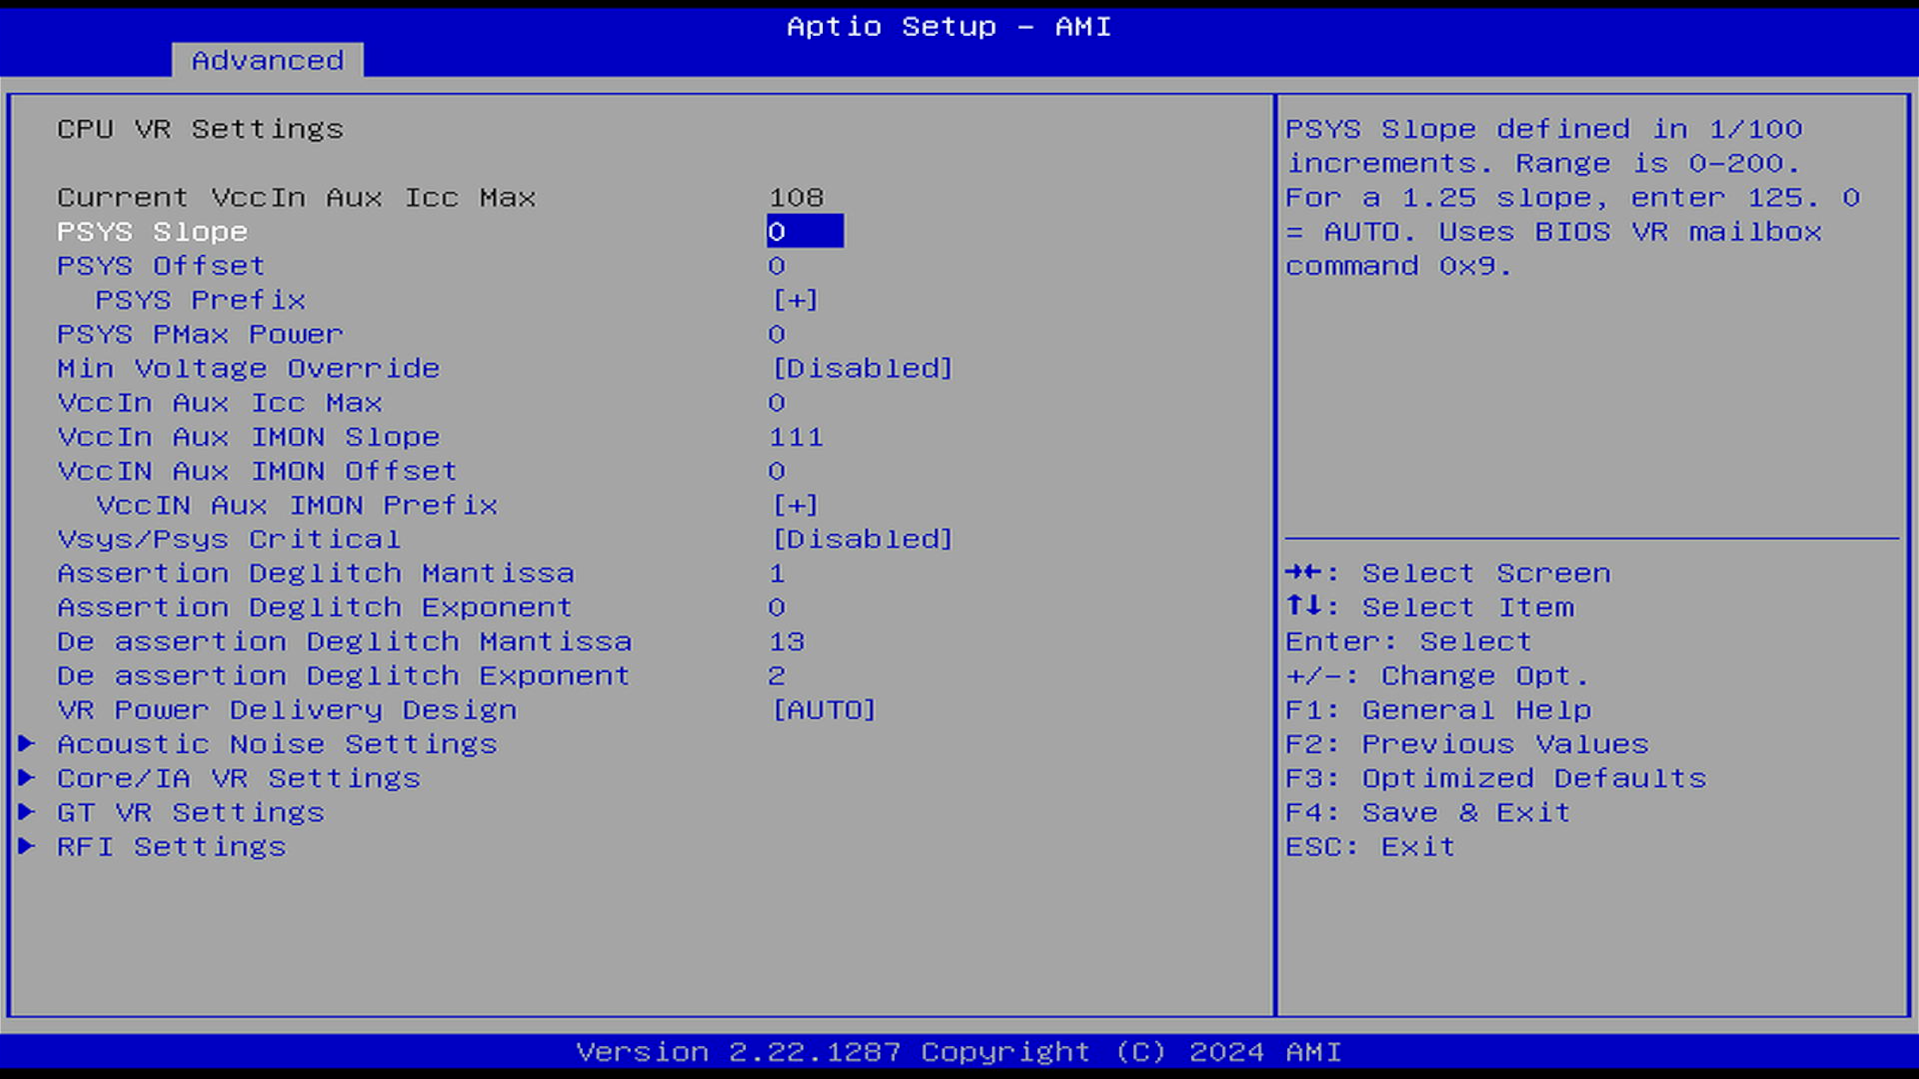This screenshot has width=1919, height=1079.
Task: Open VR Power Delivery Design AUTO dropdown
Action: pyautogui.click(x=823, y=710)
